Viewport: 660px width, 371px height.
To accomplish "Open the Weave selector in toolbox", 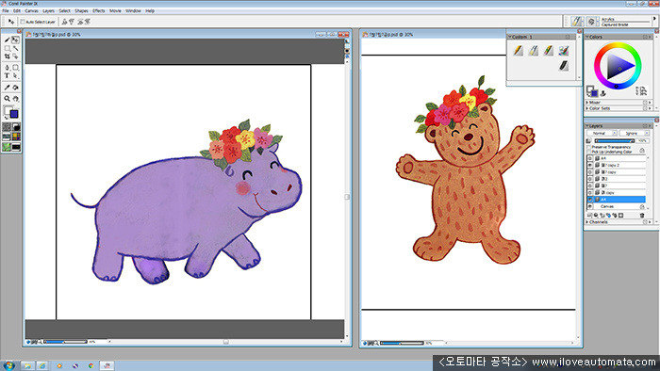I will (x=16, y=137).
